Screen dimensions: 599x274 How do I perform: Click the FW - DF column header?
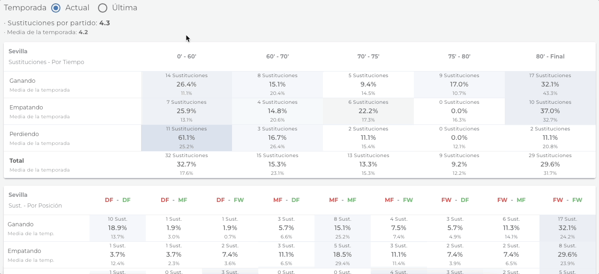coord(455,200)
